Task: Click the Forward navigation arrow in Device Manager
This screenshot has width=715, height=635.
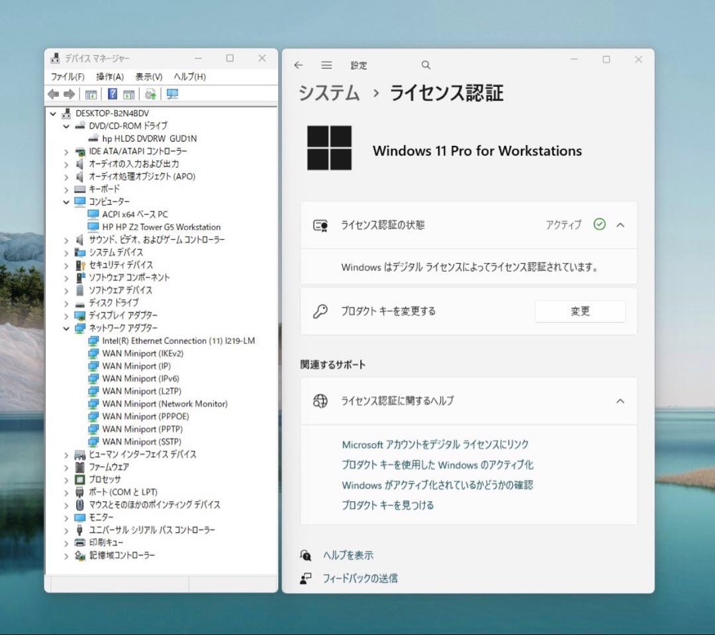Action: (69, 93)
